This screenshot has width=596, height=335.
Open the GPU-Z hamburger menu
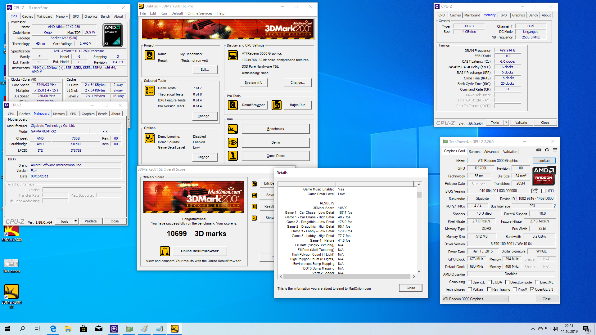[x=555, y=150]
